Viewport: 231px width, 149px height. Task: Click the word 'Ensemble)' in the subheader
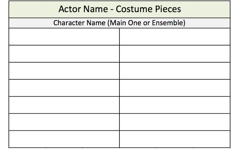pyautogui.click(x=170, y=23)
